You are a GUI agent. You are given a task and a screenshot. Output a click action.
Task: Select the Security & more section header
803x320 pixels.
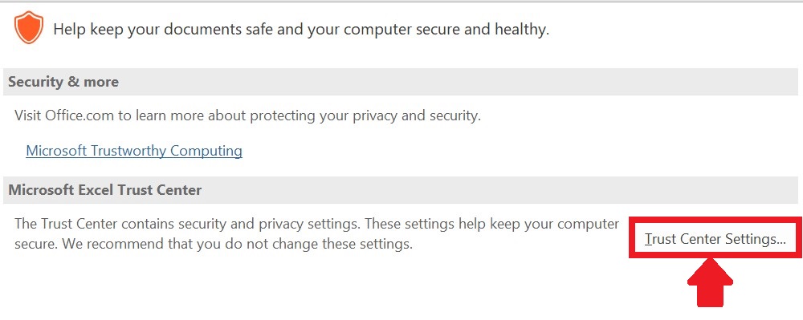pyautogui.click(x=401, y=82)
